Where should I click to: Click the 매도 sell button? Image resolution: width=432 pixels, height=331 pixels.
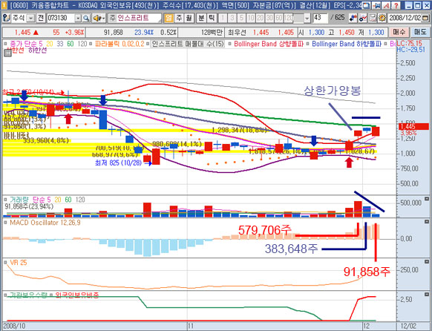pos(420,32)
